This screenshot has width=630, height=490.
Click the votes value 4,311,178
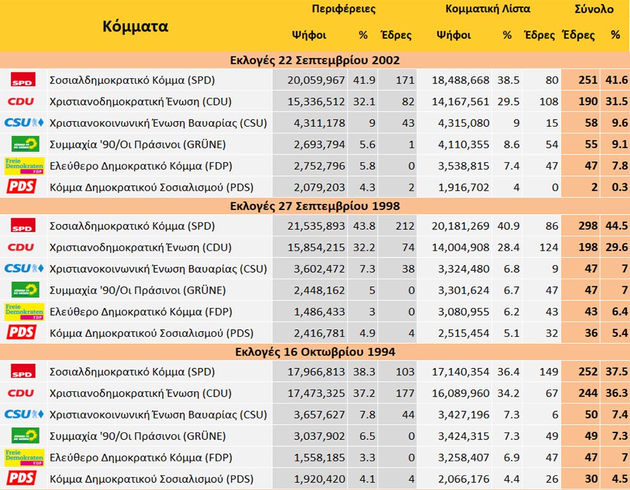(x=319, y=123)
